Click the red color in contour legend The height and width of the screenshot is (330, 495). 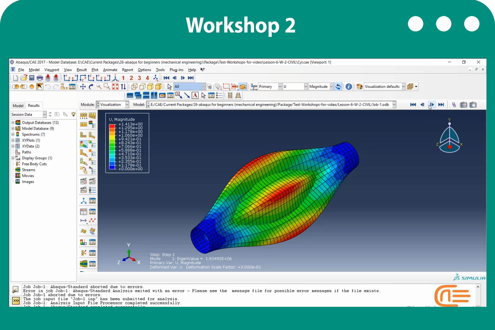coord(112,126)
